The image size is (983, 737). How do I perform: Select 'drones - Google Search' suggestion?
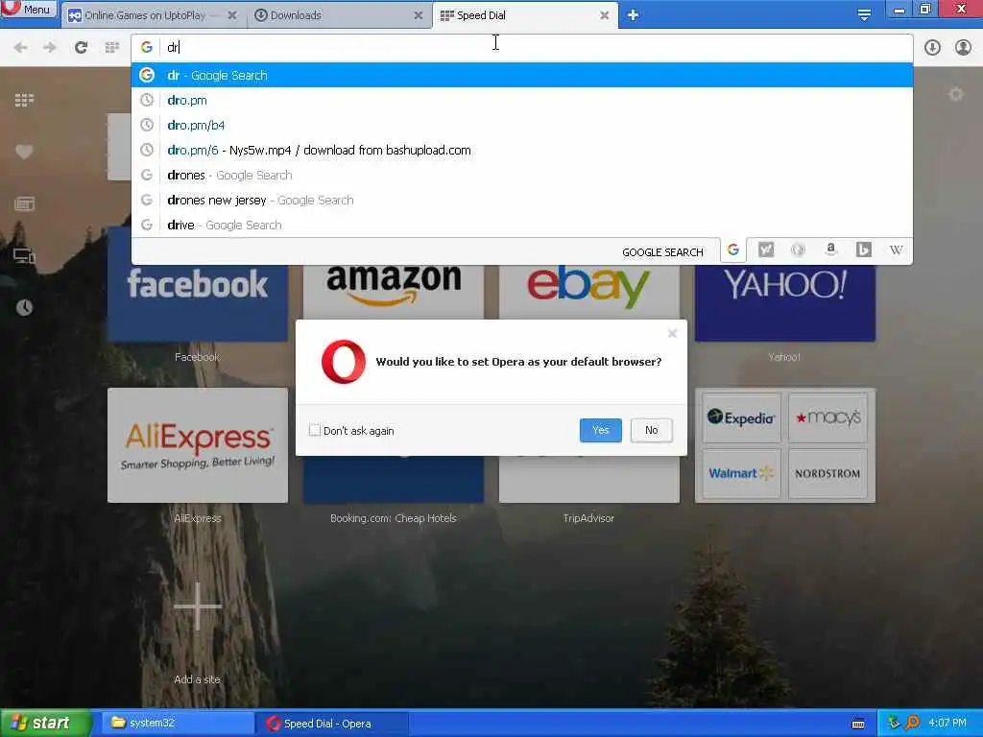521,176
